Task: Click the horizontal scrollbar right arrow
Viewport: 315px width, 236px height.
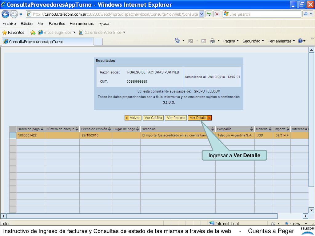Action: (x=305, y=216)
